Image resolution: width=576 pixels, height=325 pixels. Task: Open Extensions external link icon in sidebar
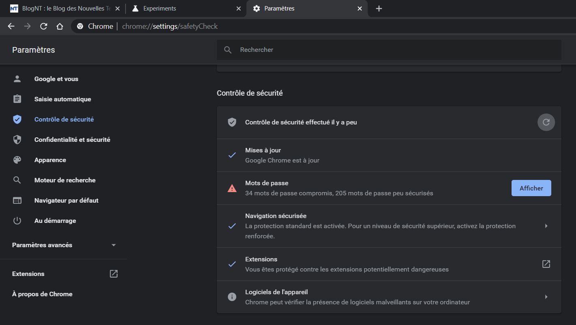click(x=113, y=274)
